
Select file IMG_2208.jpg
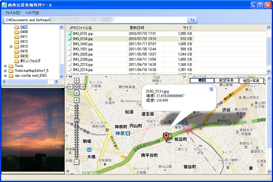click(x=83, y=59)
